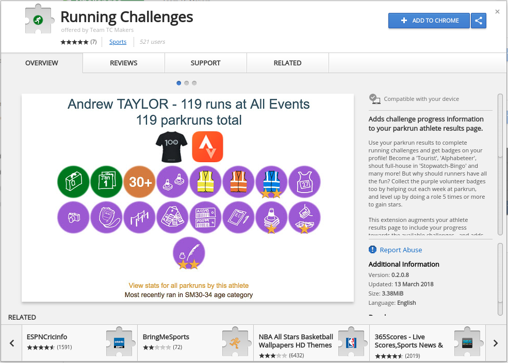Viewport: 508px width, 363px height.
Task: Open the SUPPORT tab
Action: (205, 63)
